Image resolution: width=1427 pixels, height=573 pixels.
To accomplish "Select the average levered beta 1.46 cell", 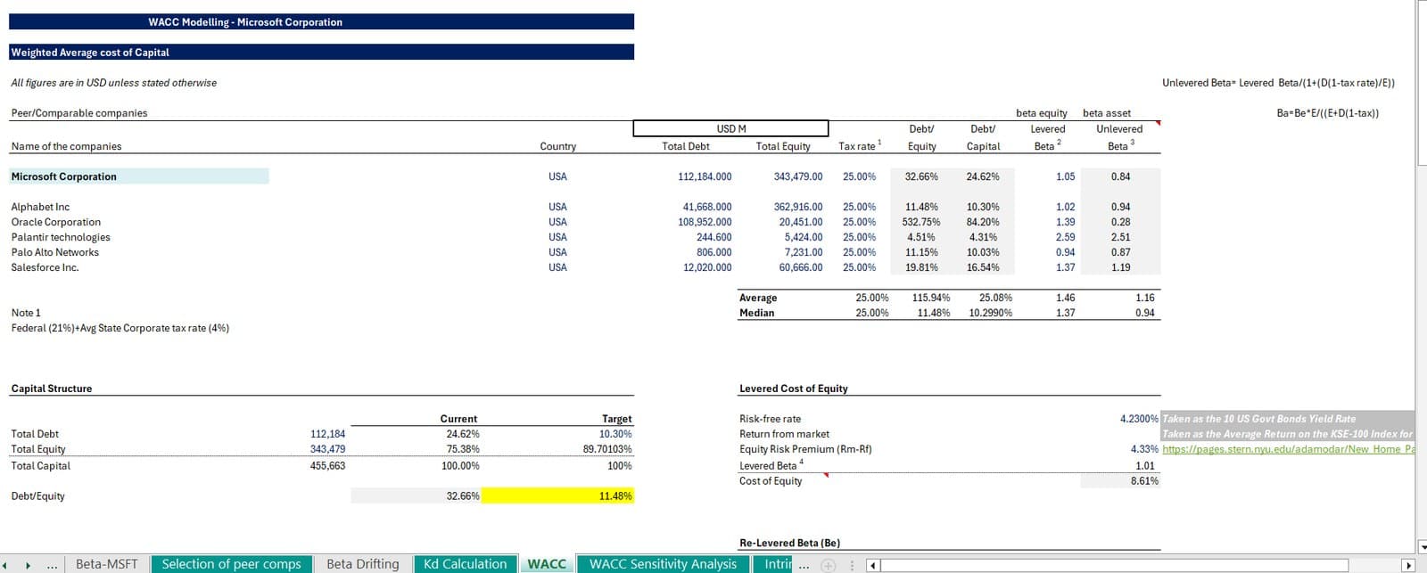I will pos(1065,298).
